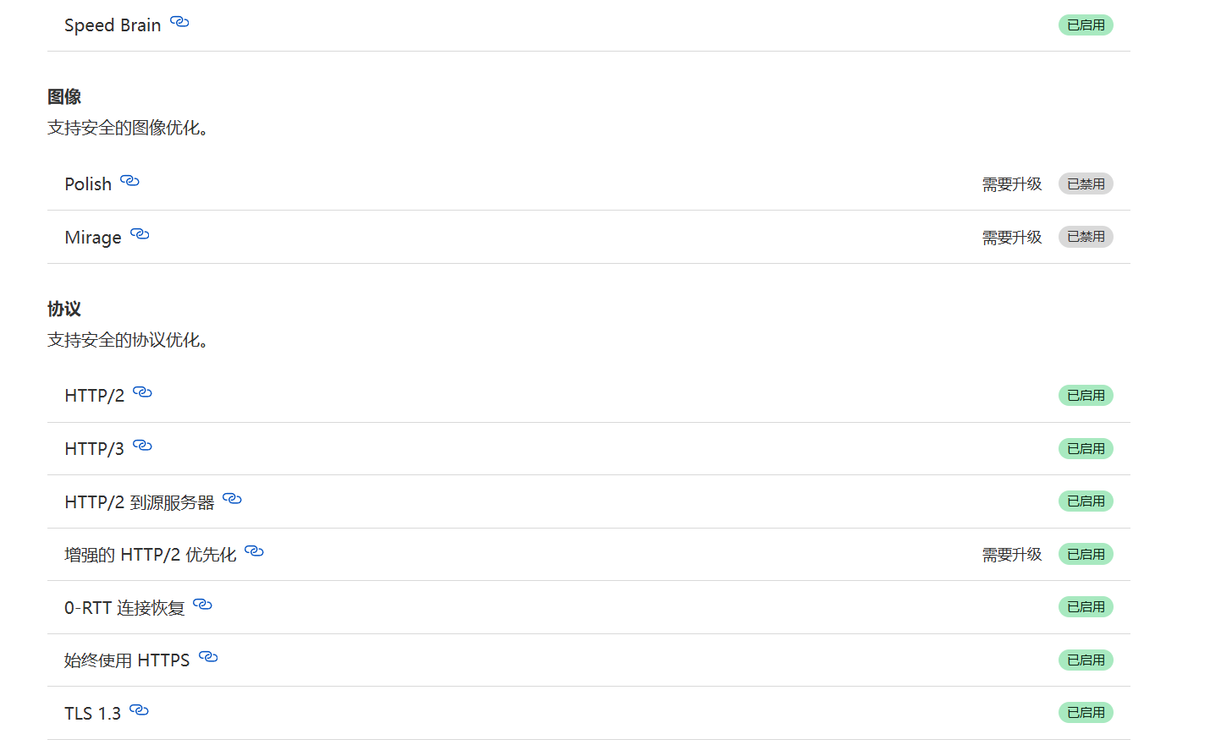Click the anchor link icon beside Polish
This screenshot has height=745, width=1210.
129,181
